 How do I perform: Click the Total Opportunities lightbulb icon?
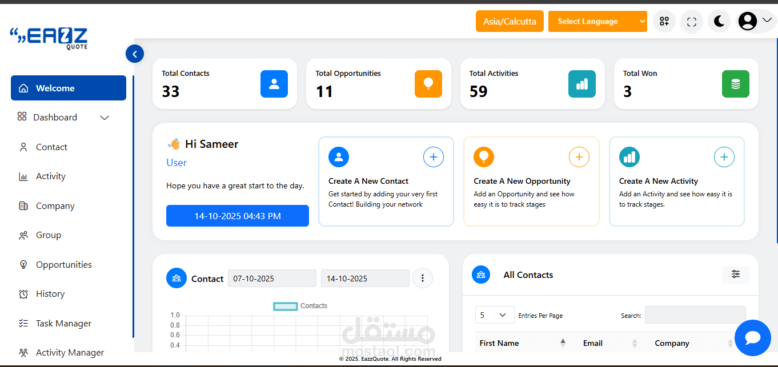point(428,84)
